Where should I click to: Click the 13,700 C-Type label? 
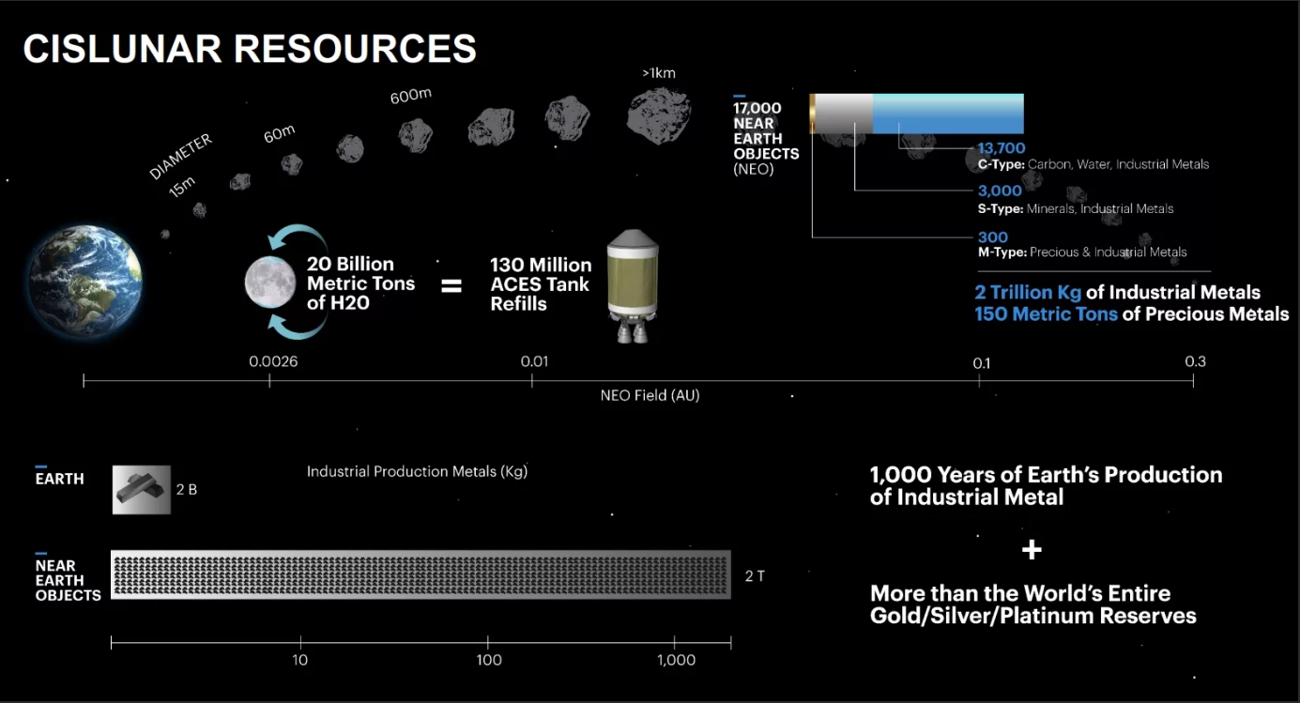click(1002, 148)
